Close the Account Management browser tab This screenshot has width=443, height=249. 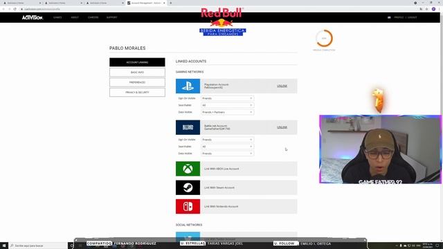click(x=164, y=3)
